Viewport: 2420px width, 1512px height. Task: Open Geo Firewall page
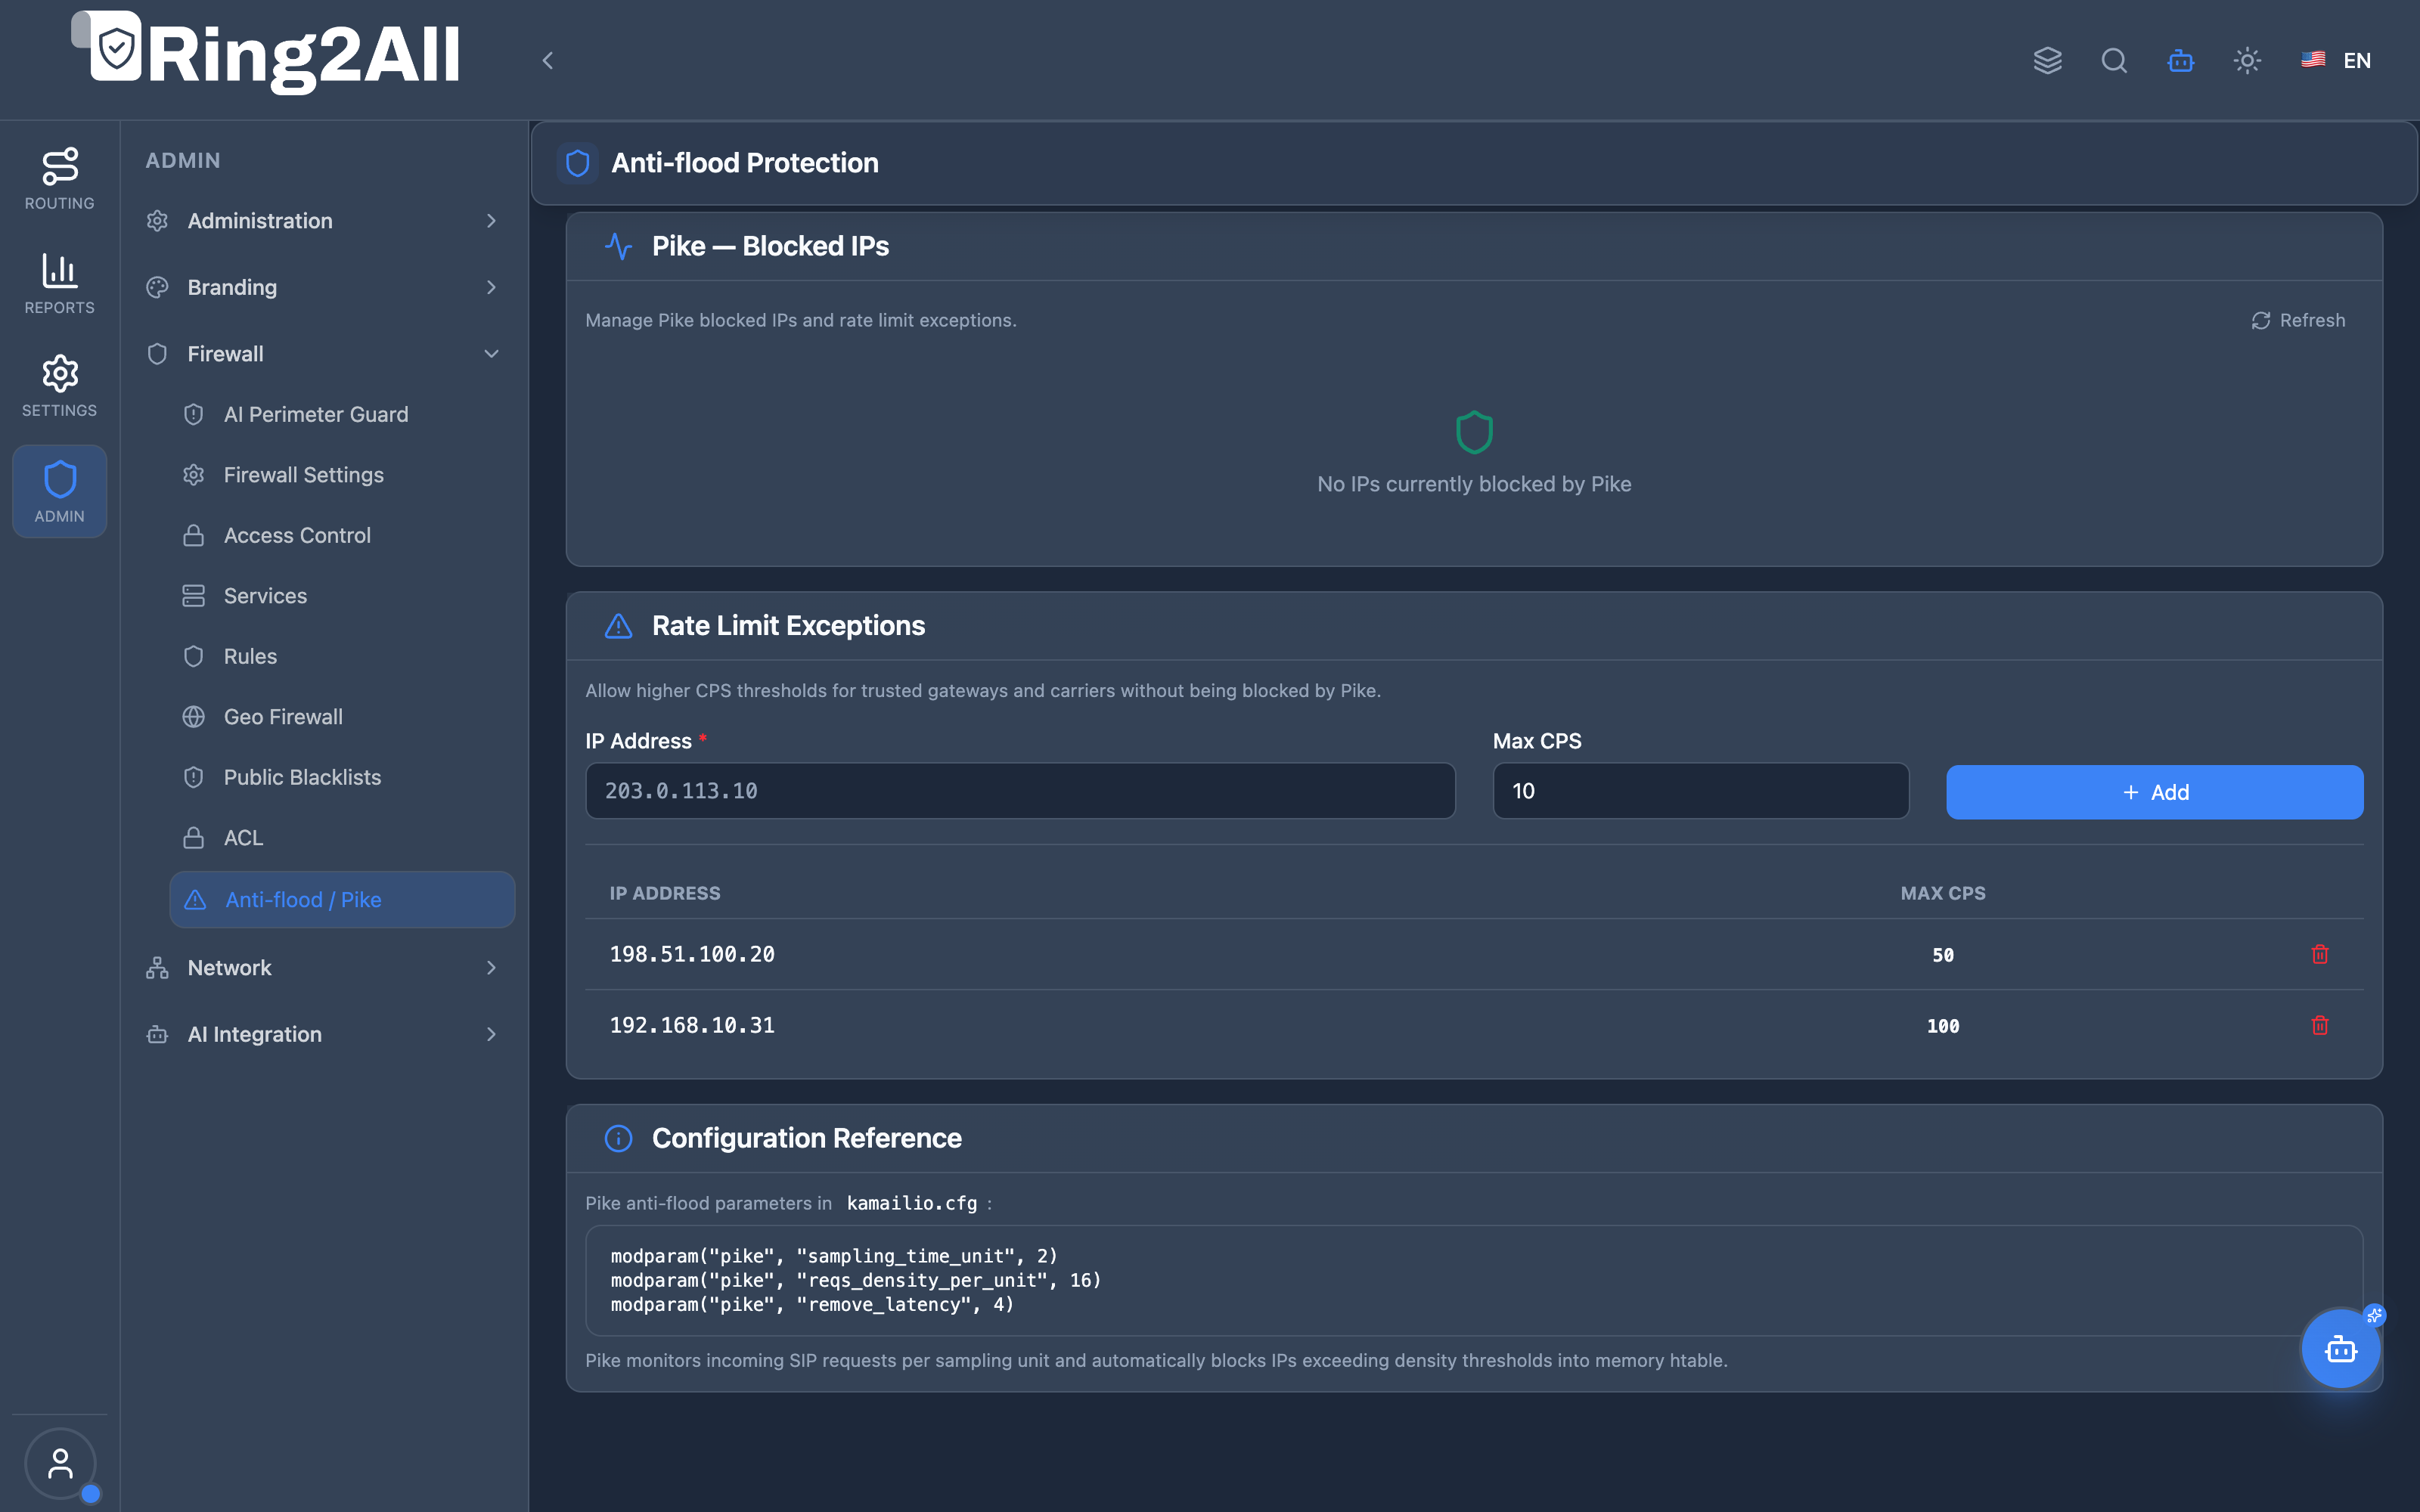[x=342, y=717]
